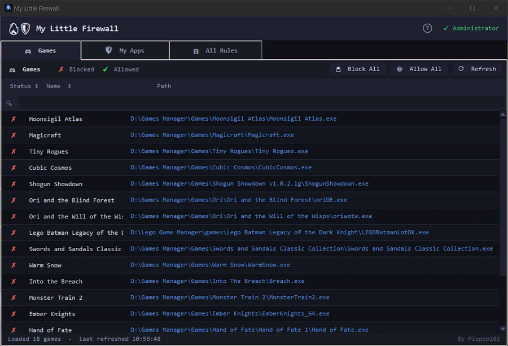508x346 pixels.
Task: Select the Shogun Showdown game name
Action: click(x=55, y=183)
